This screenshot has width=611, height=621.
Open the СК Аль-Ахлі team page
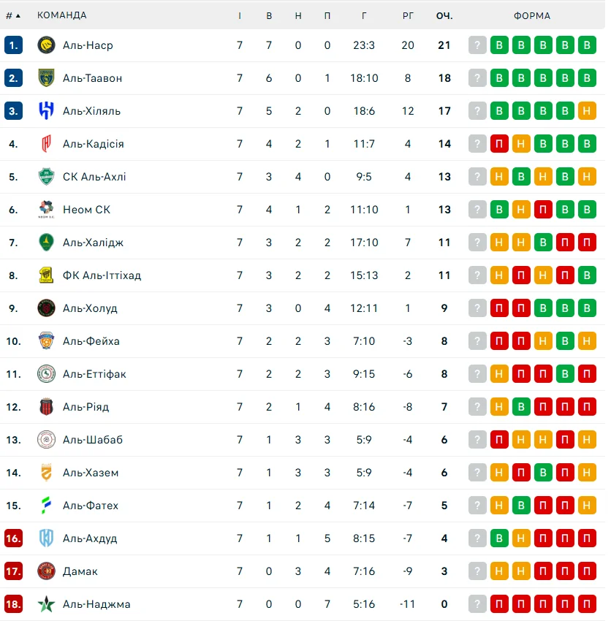coord(94,177)
